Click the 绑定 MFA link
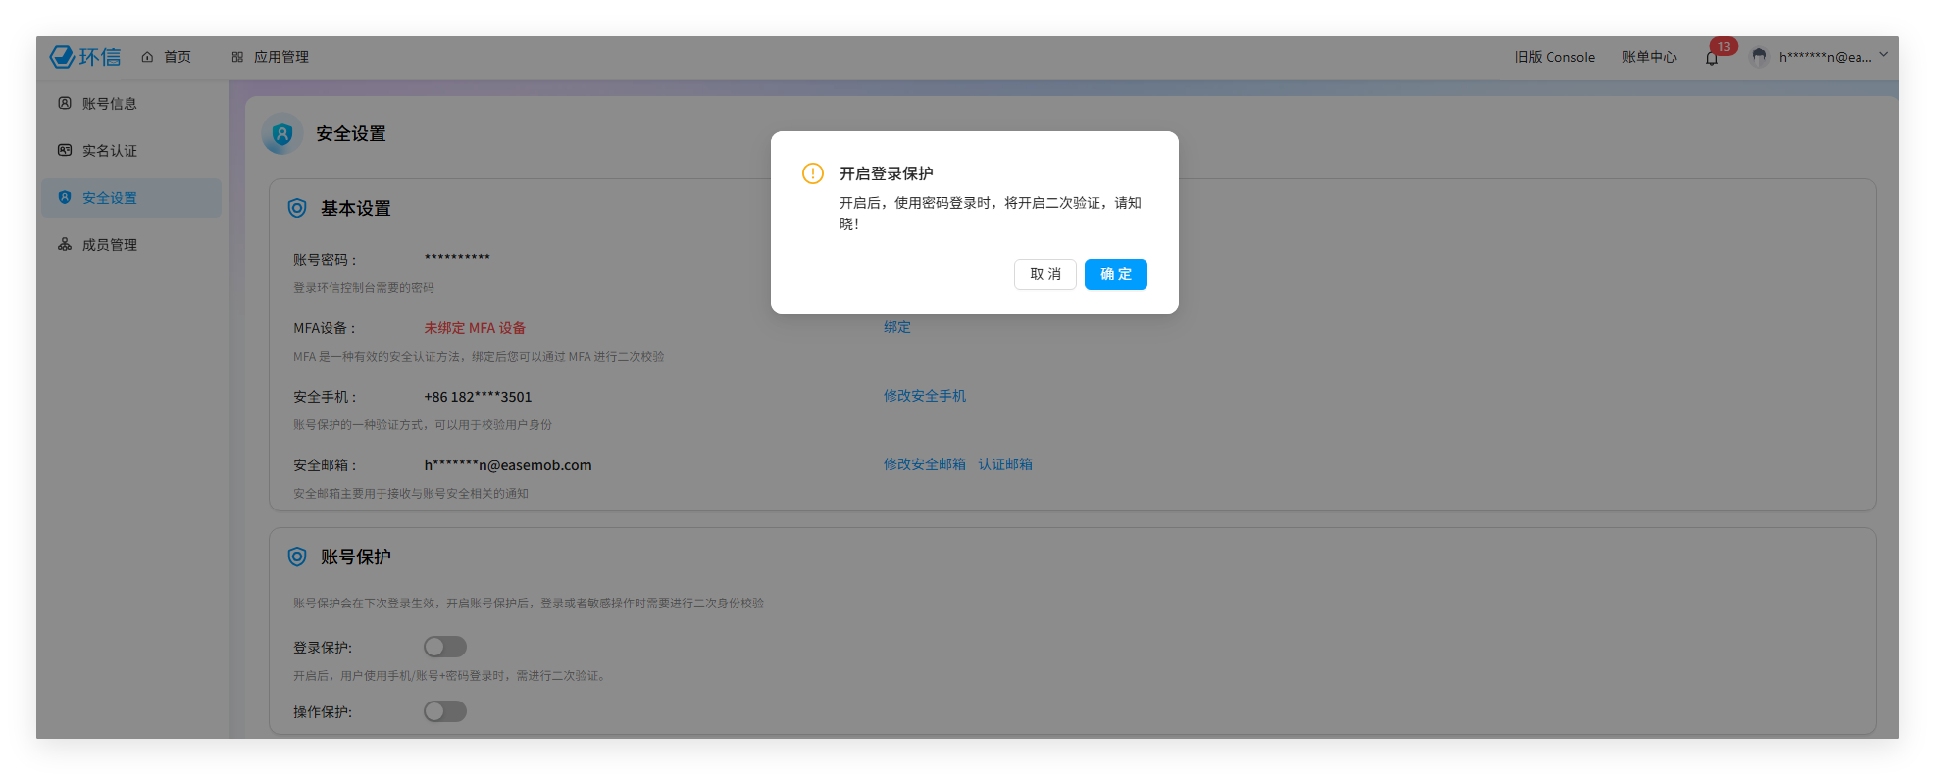Viewport: 1935px width, 775px height. (x=896, y=327)
